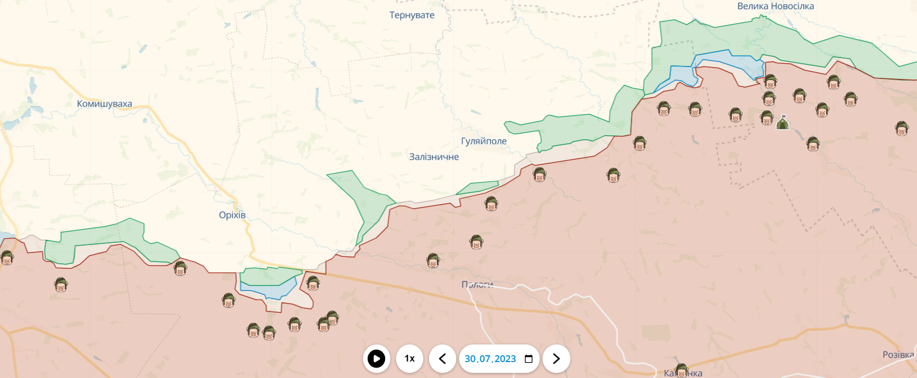Click the Тернувате town label
The image size is (917, 378).
coord(412,15)
